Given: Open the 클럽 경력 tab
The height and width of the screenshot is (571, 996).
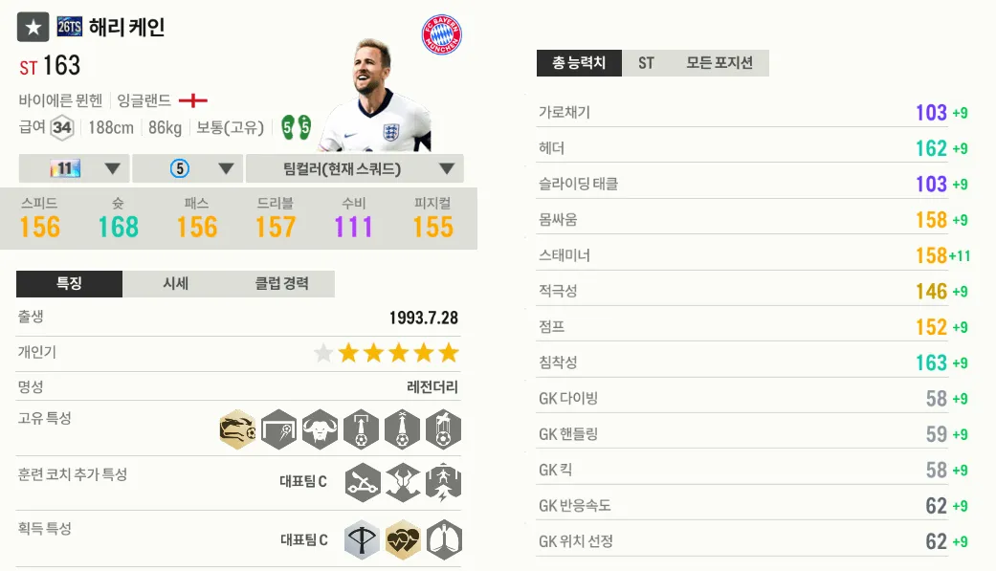Looking at the screenshot, I should coord(281,283).
